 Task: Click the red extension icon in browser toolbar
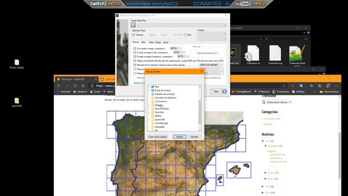coord(293,85)
